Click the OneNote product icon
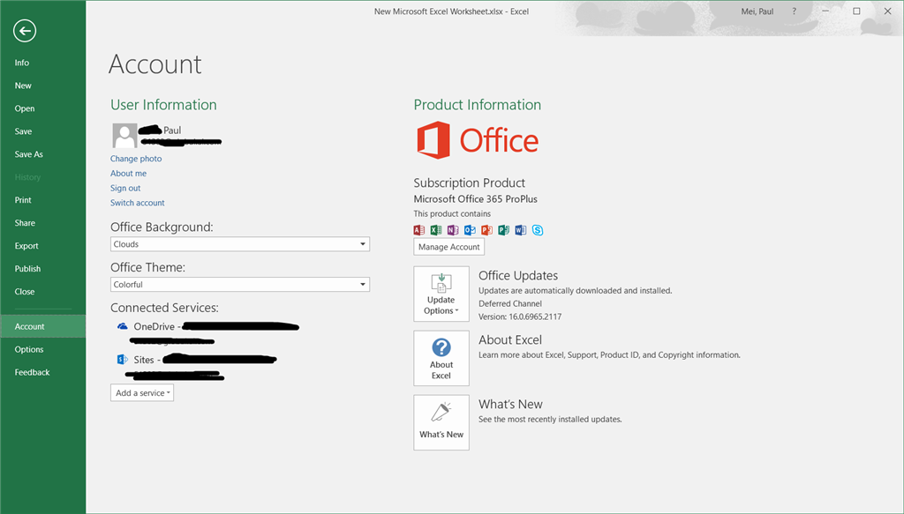Viewport: 904px width, 514px height. pos(453,230)
